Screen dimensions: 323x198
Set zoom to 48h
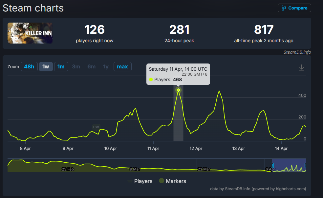click(x=29, y=67)
